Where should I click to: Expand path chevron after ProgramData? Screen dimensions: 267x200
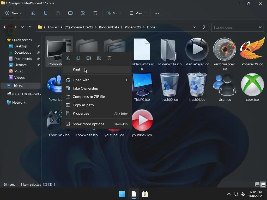coord(122,27)
